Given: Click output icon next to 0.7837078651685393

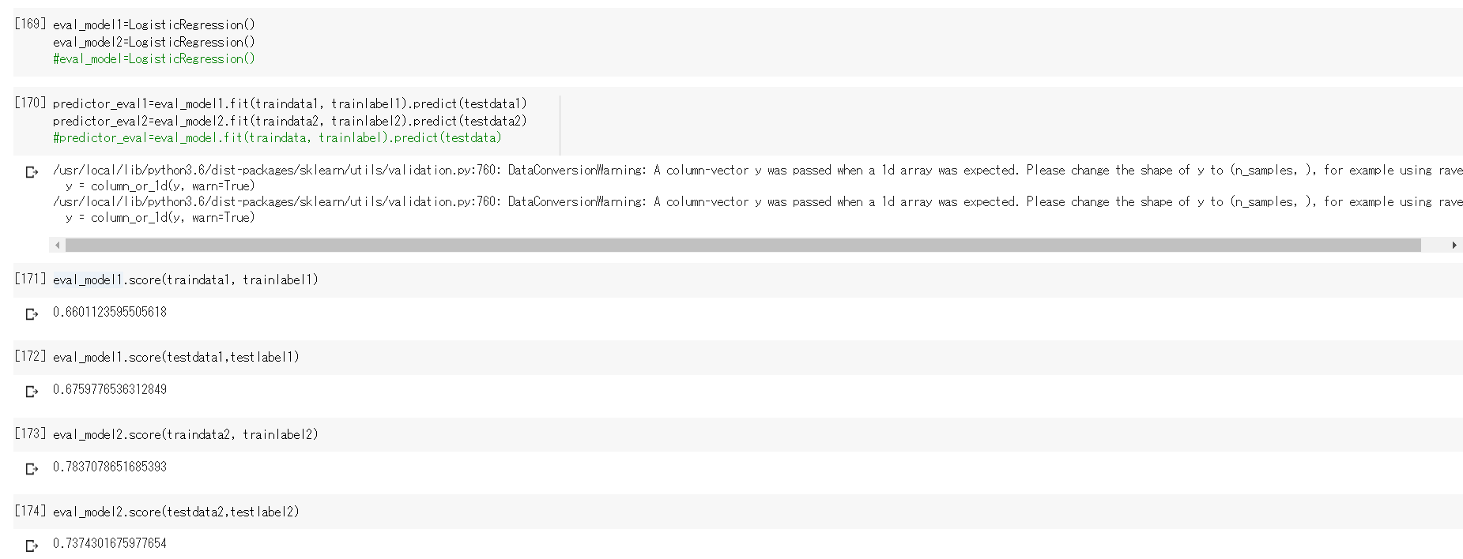Looking at the screenshot, I should click(x=32, y=469).
